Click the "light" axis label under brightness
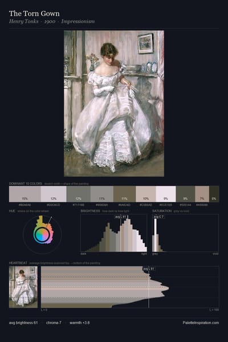 click(144, 254)
